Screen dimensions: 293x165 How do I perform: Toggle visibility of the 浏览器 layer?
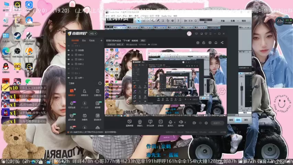pyautogui.click(x=68, y=50)
